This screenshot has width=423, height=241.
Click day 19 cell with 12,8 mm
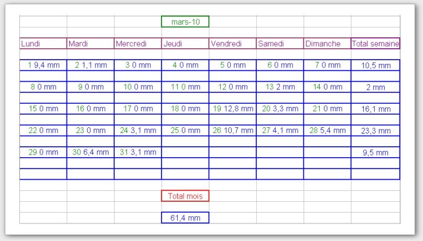[x=232, y=108]
